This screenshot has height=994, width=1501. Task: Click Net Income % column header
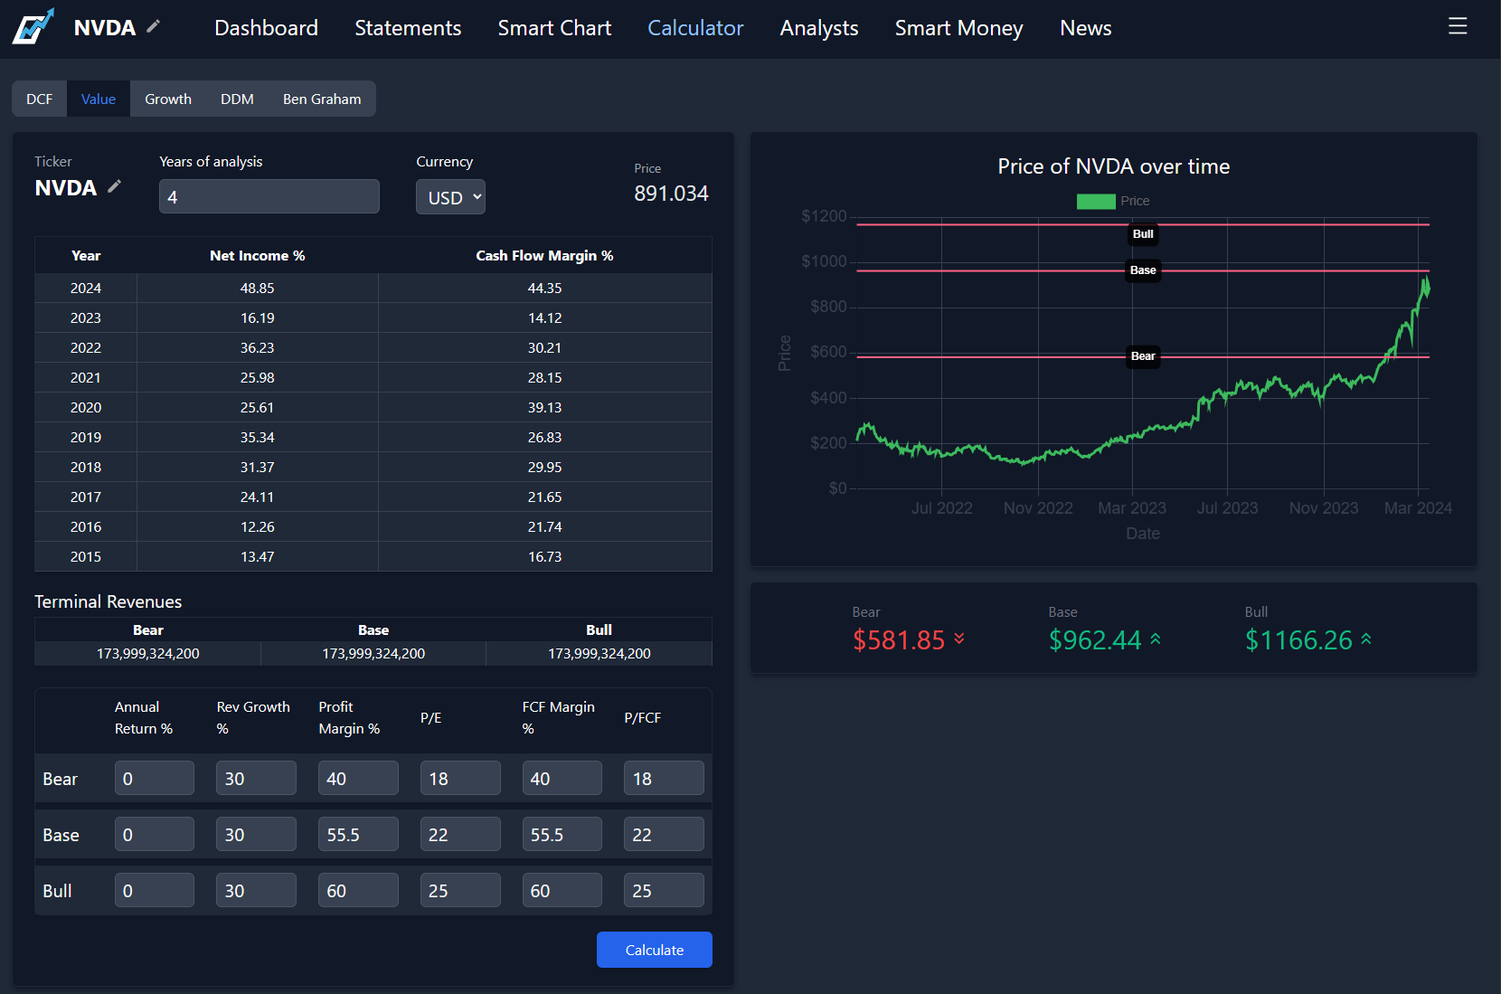coord(257,256)
